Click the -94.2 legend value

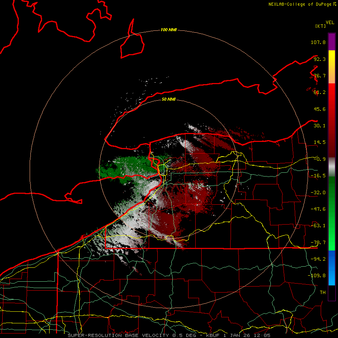(318, 259)
